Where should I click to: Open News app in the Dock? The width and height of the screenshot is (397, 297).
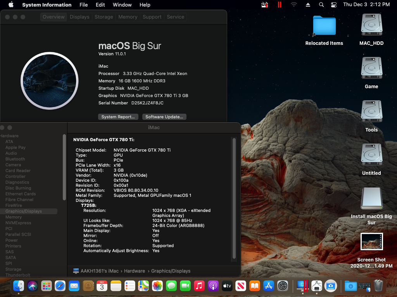pos(240,286)
